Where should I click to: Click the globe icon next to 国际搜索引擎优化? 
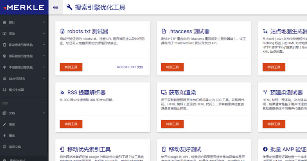(x=5, y=56)
